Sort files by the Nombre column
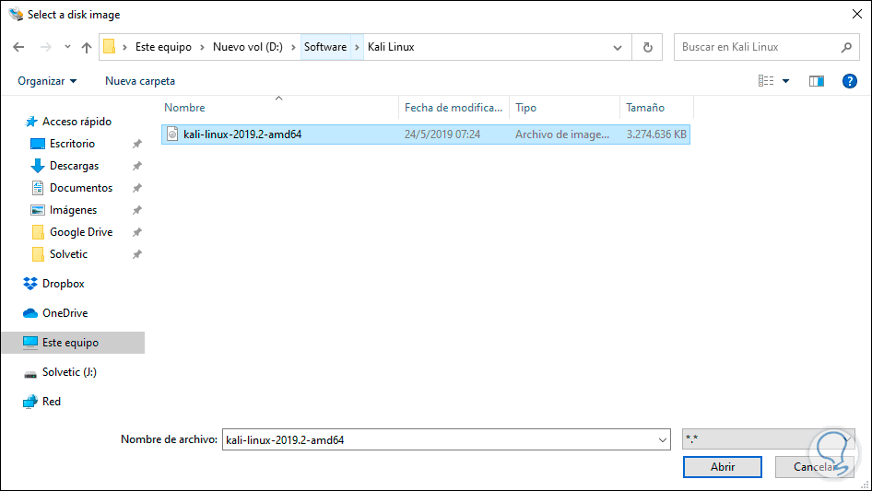 coord(185,108)
